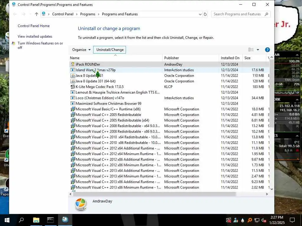302x226 pixels.
Task: Click the Uninstall/Change button
Action: (110, 50)
